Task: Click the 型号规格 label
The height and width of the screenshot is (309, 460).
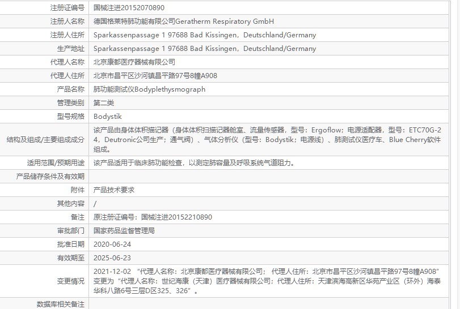Action: point(71,117)
